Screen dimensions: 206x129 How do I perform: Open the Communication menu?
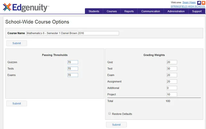(150, 11)
